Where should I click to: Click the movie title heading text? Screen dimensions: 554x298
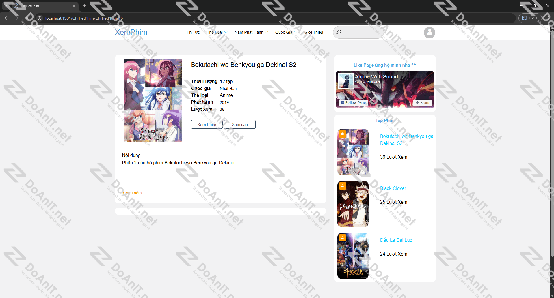tap(243, 65)
